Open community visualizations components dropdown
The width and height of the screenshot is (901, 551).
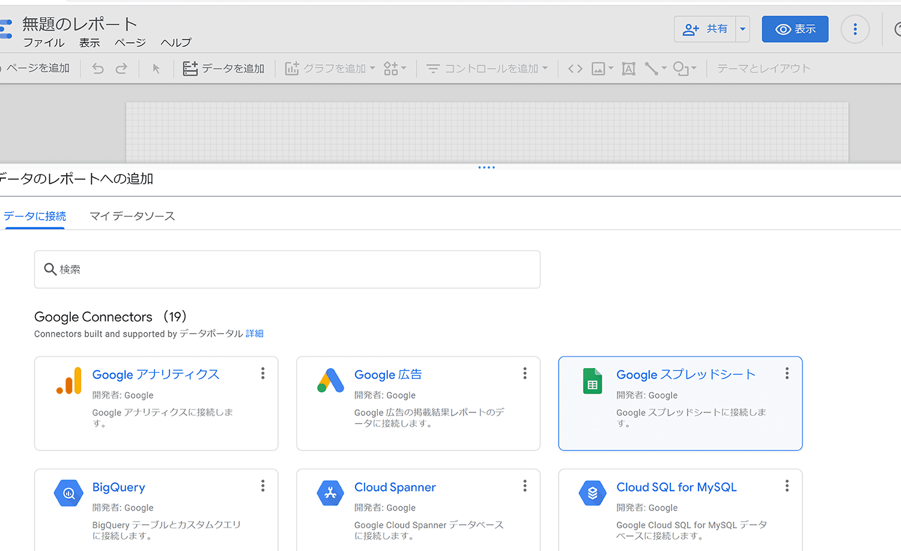click(x=395, y=68)
